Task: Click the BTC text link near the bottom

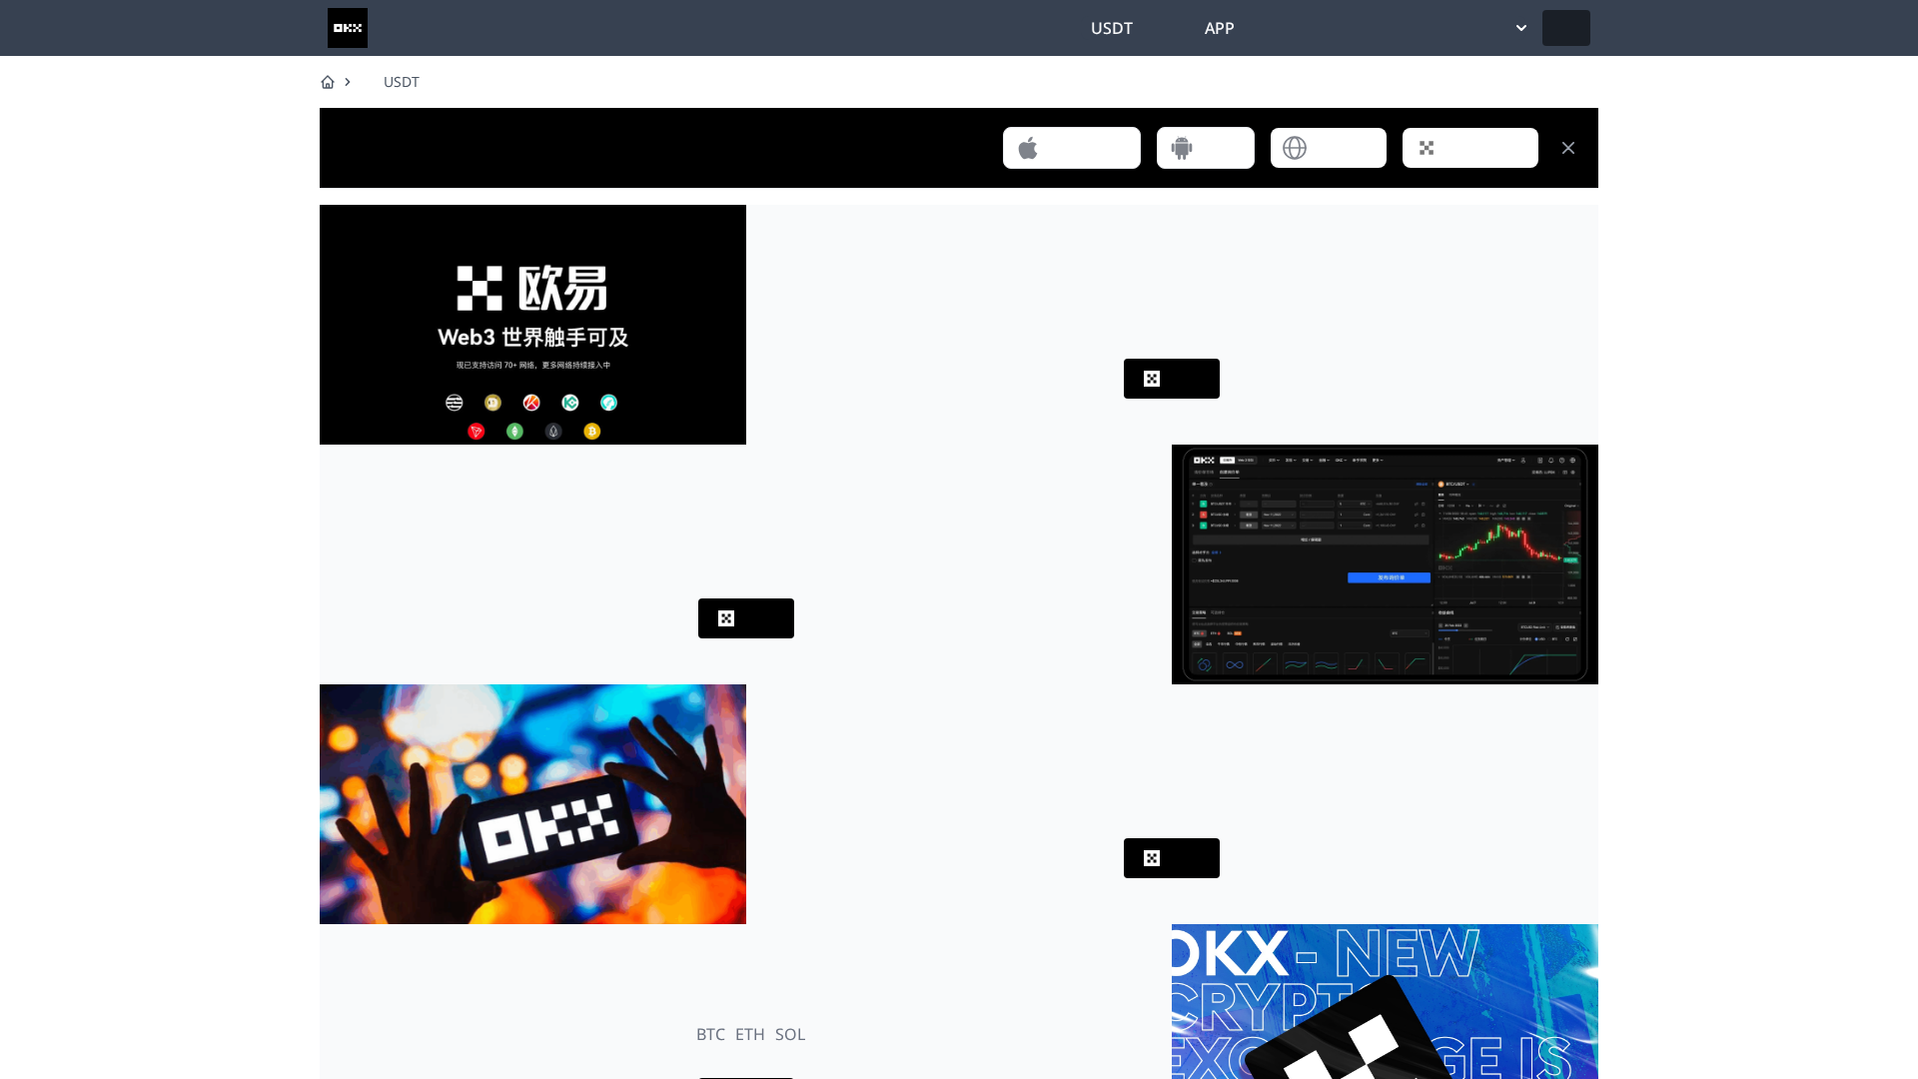Action: click(x=710, y=1034)
